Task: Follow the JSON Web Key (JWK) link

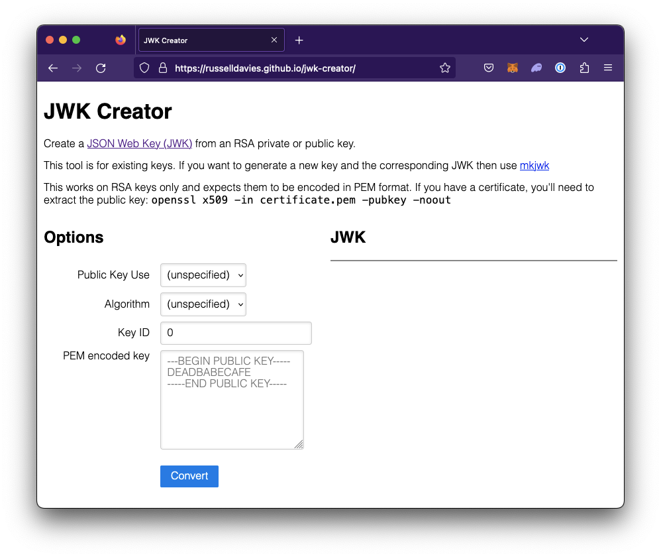Action: tap(139, 143)
